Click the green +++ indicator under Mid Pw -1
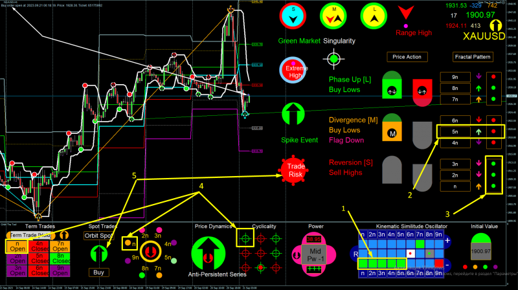 coord(314,269)
